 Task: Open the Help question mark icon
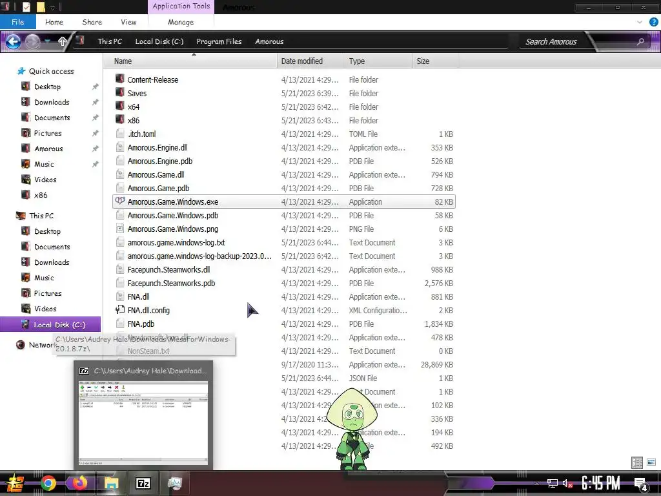(x=653, y=22)
